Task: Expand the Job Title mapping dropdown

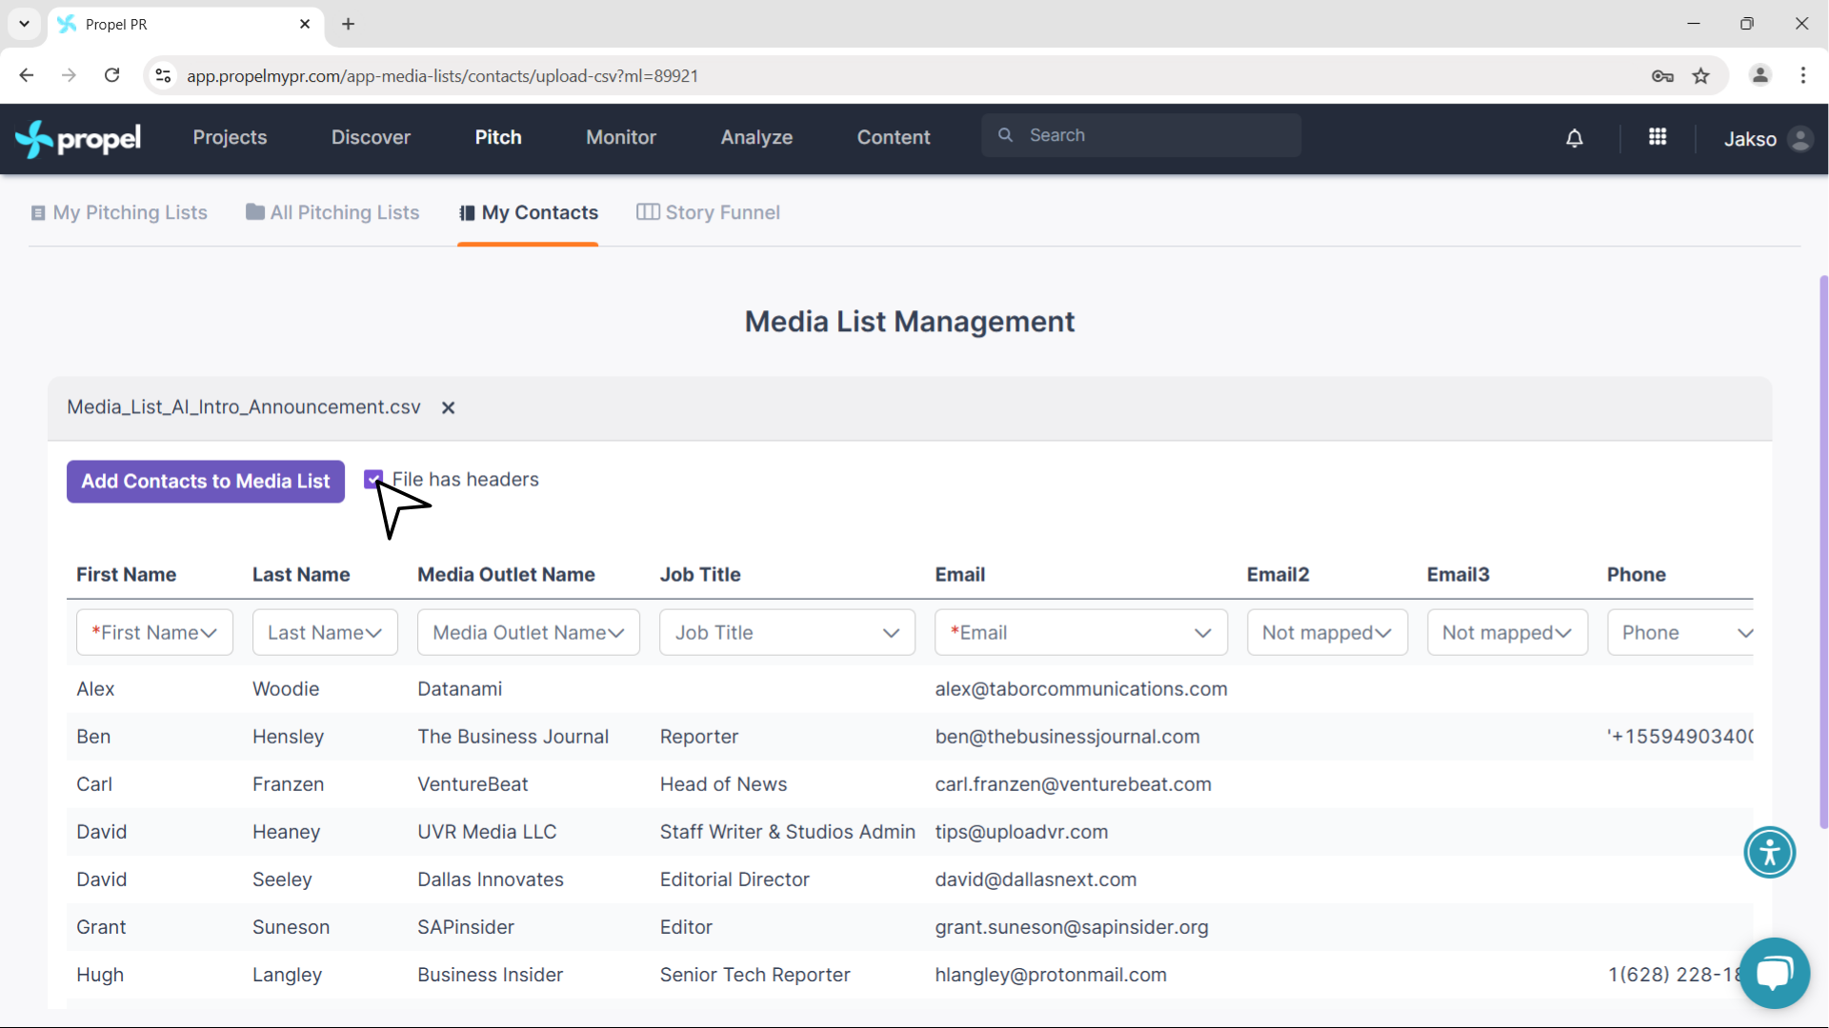Action: pos(788,632)
